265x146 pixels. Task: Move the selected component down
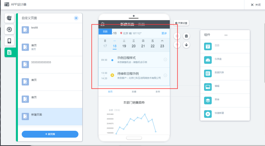[186, 45]
